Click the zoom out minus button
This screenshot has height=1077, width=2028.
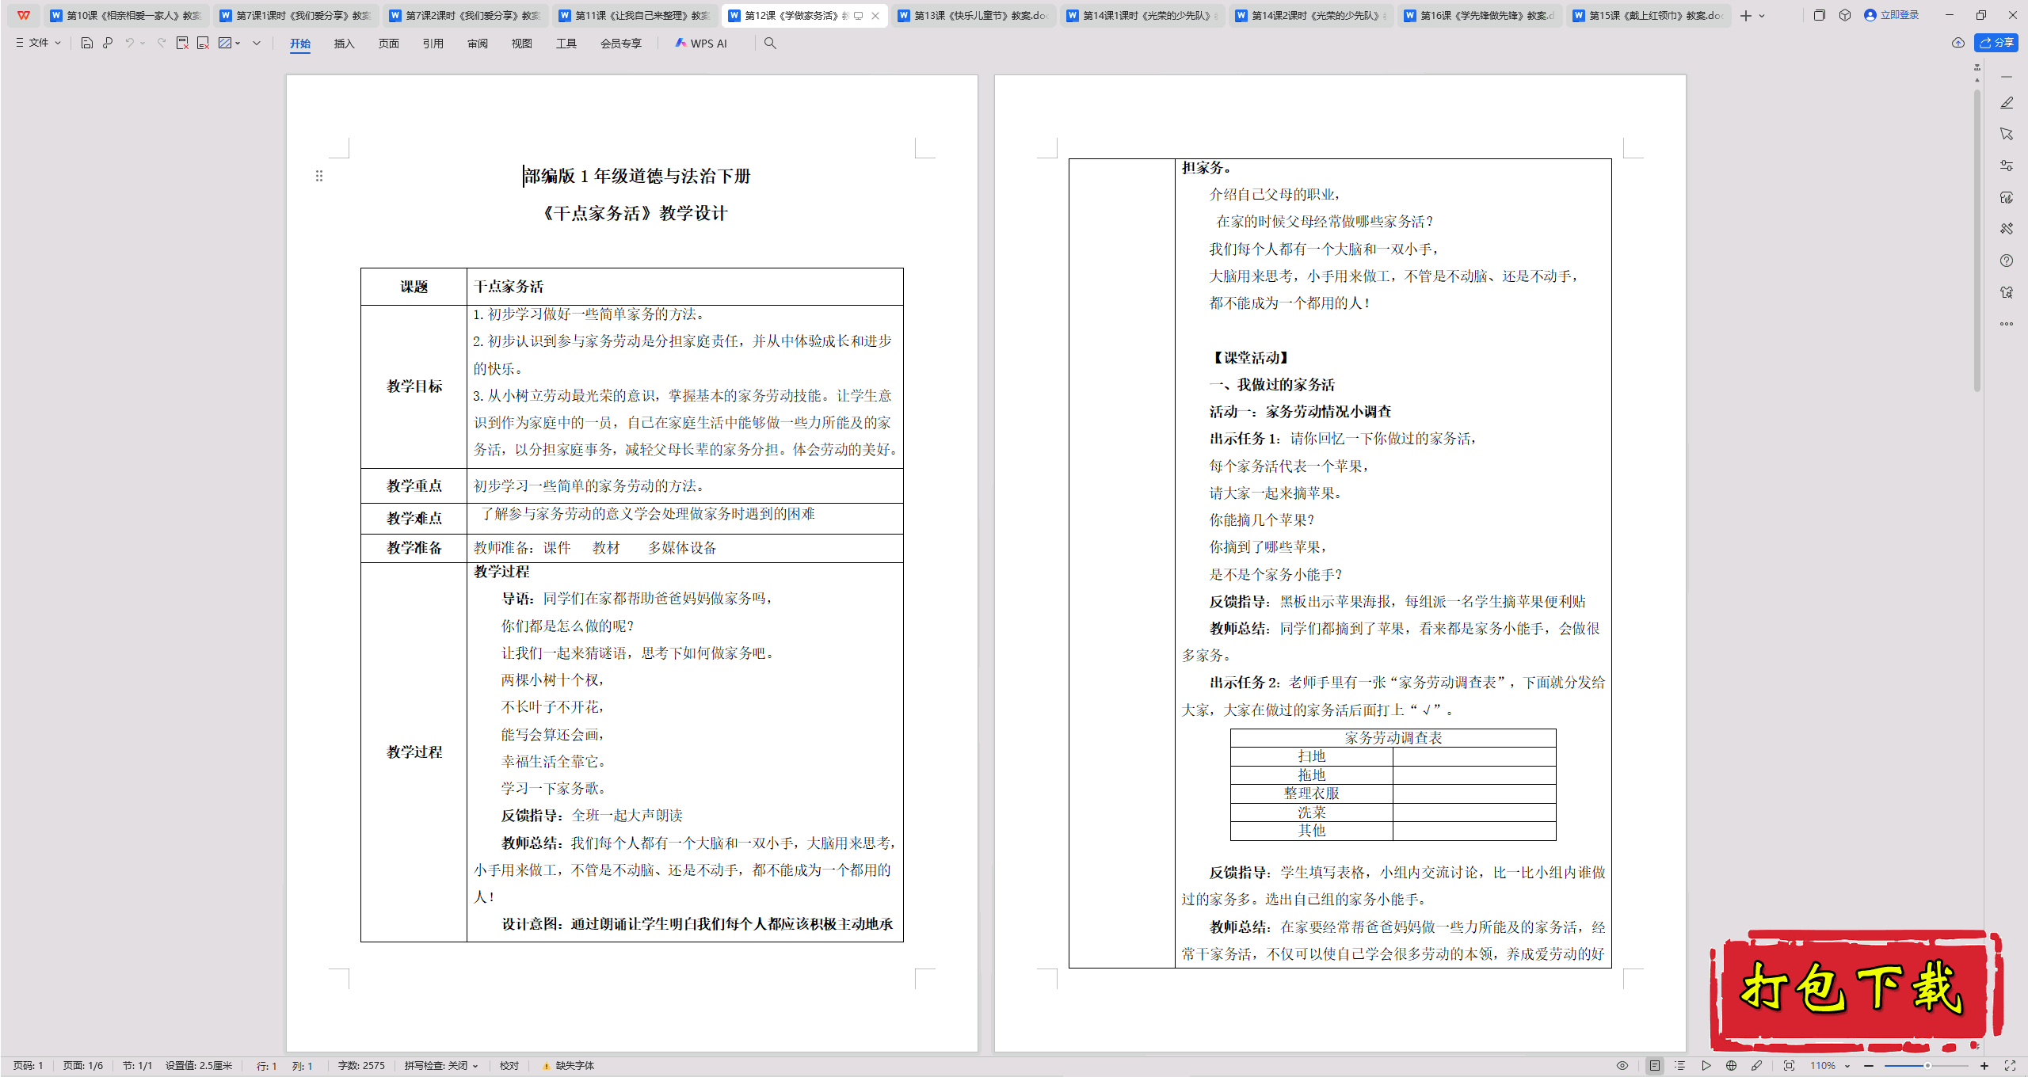(x=1869, y=1066)
